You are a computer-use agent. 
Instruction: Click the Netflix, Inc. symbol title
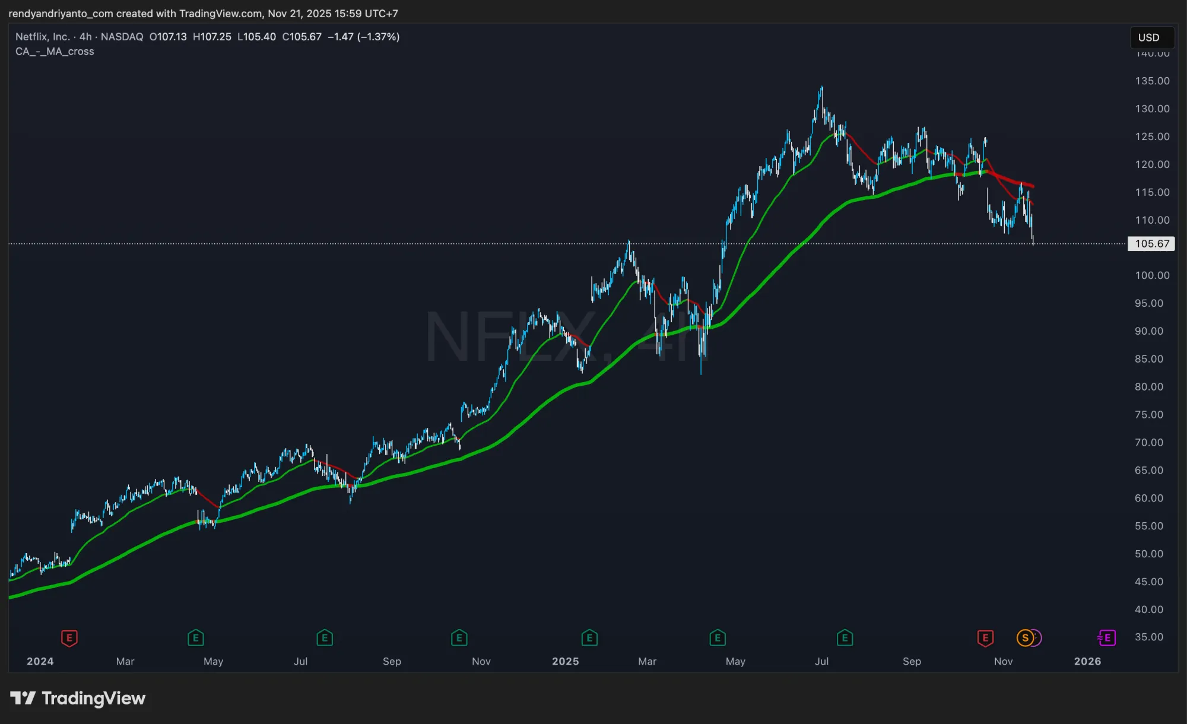(43, 37)
